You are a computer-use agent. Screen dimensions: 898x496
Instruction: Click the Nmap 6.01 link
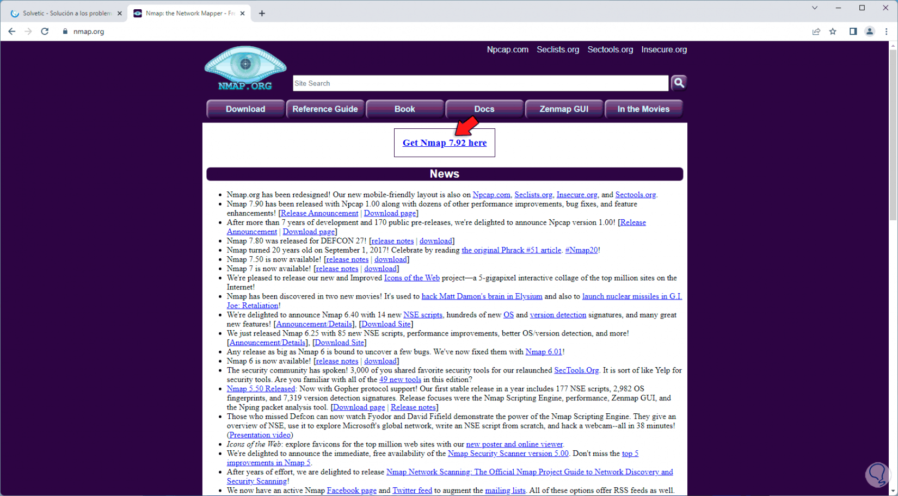coord(544,352)
